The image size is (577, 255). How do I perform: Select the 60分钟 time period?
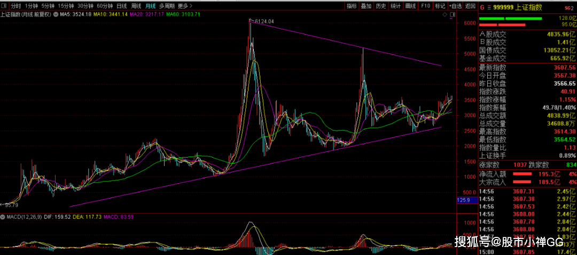coord(105,6)
